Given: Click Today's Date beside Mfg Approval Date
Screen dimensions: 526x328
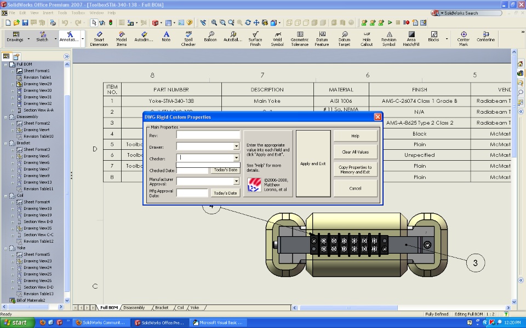Looking at the screenshot, I should (x=225, y=193).
